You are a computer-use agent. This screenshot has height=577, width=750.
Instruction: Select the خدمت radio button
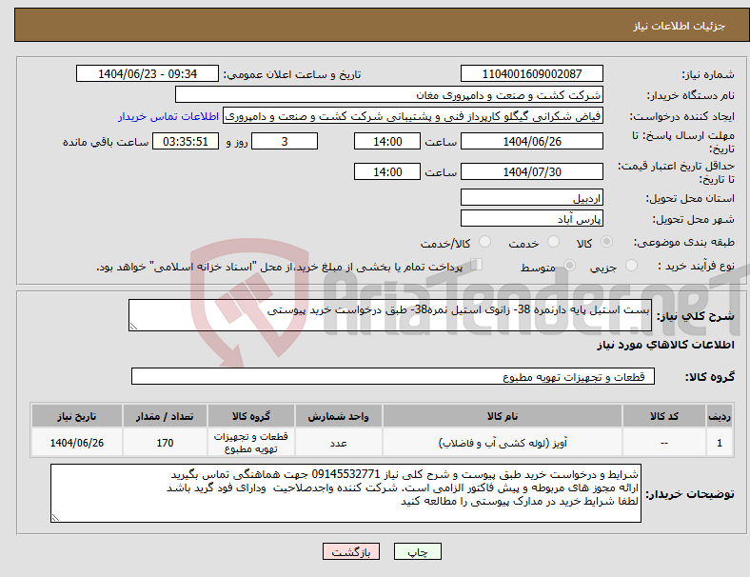[x=553, y=242]
